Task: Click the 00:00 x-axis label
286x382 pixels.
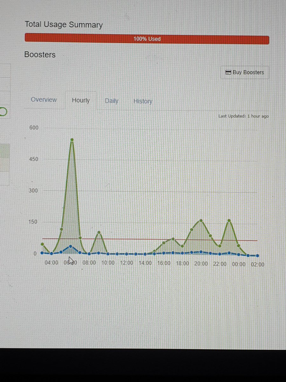Action: pyautogui.click(x=239, y=265)
